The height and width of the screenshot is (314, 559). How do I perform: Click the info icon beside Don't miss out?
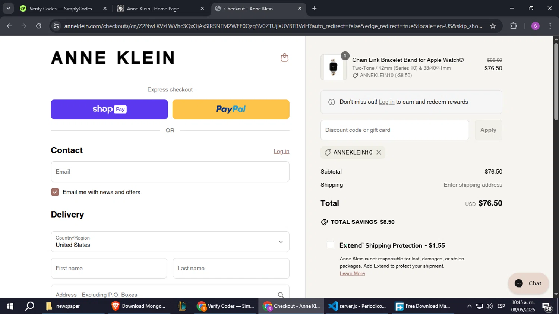tap(331, 102)
